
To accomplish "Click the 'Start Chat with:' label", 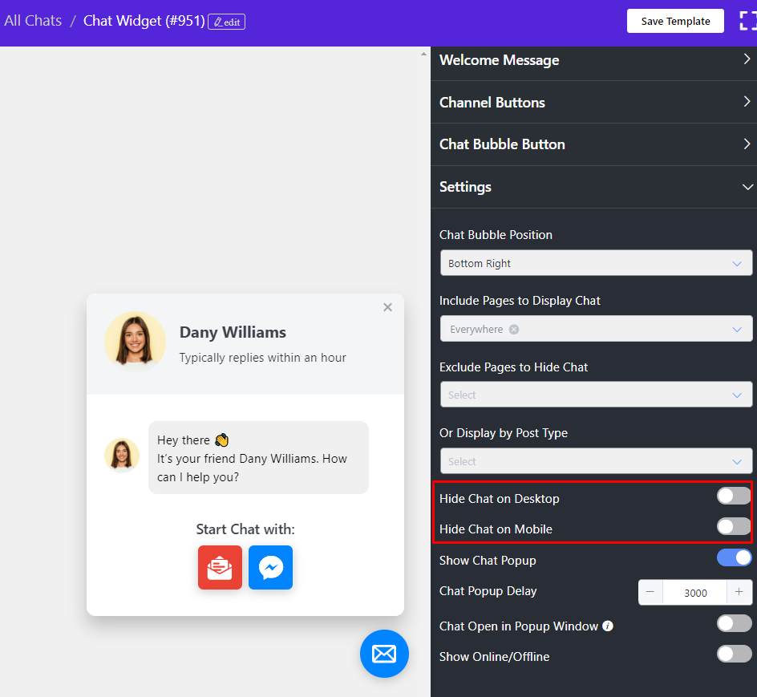I will [245, 529].
